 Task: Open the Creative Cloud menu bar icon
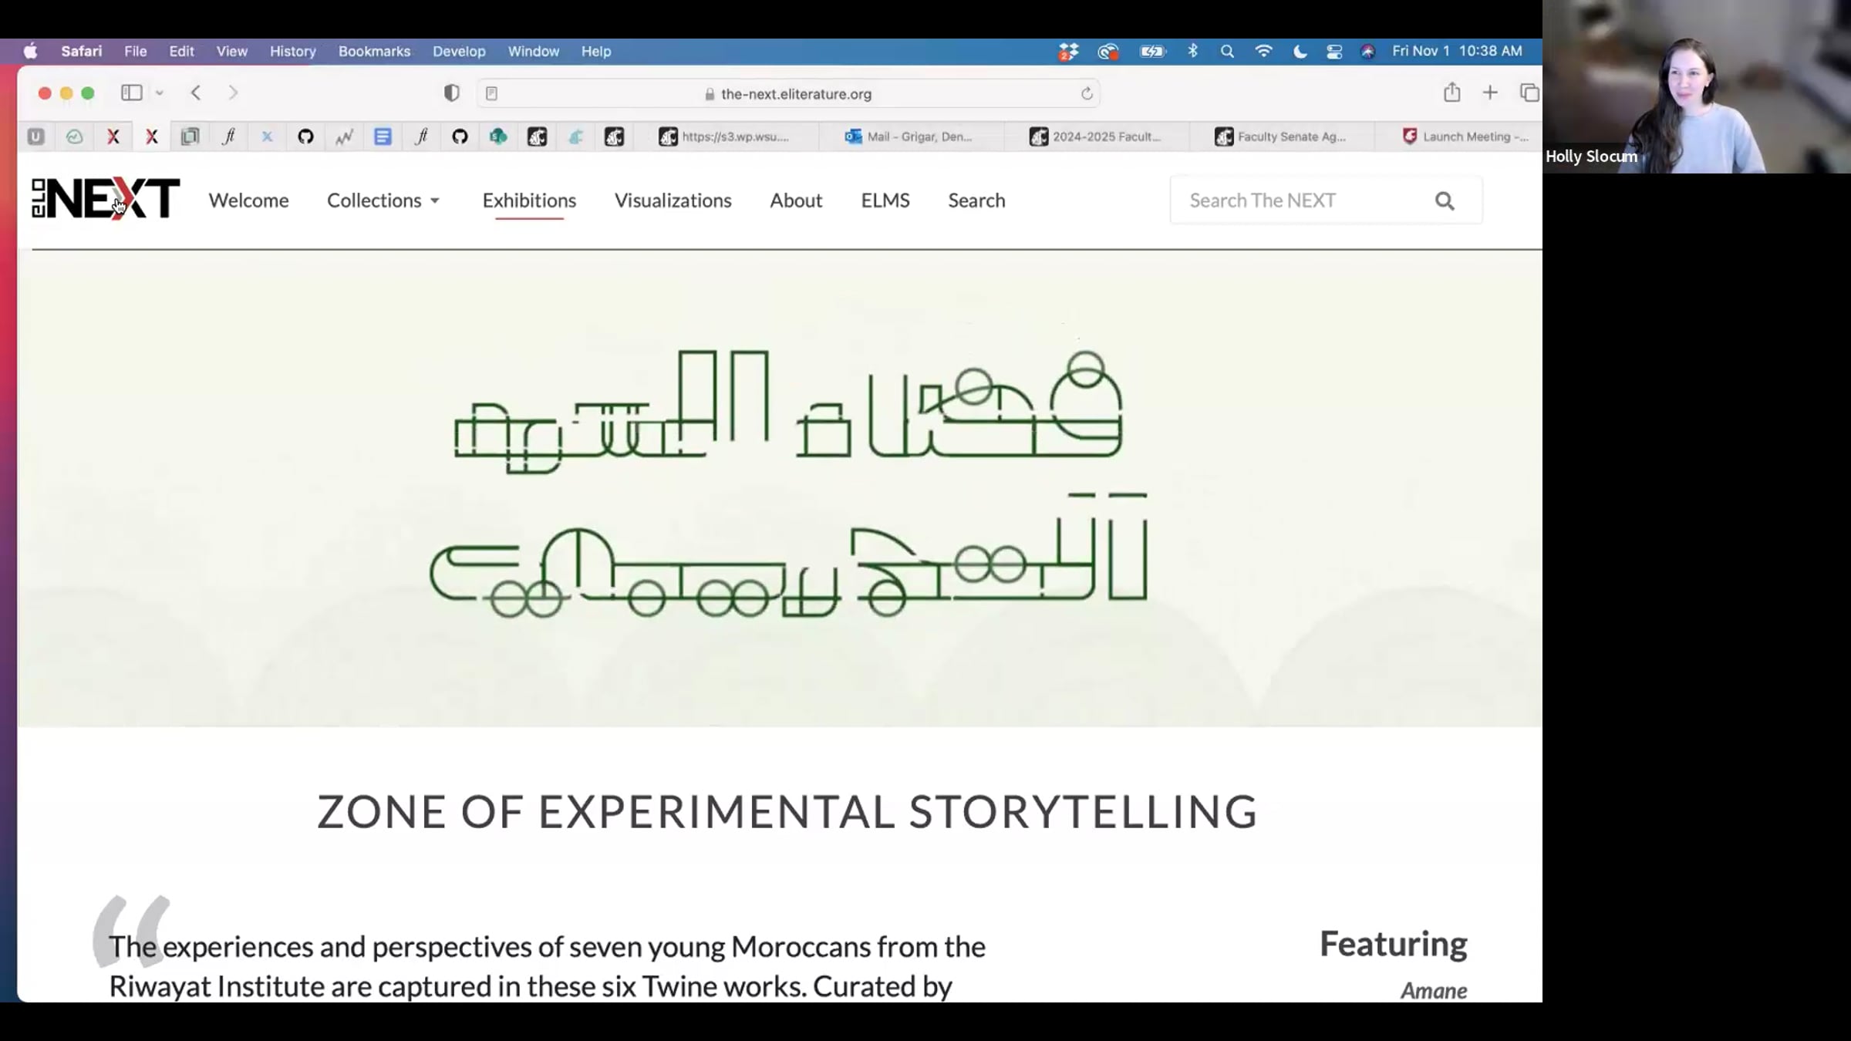[x=1108, y=51]
